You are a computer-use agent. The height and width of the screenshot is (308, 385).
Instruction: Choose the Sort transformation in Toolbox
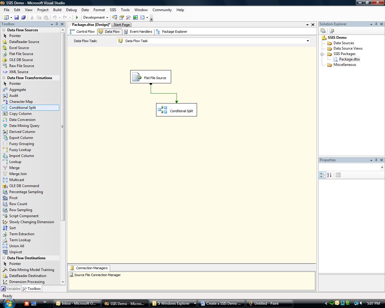click(12, 228)
